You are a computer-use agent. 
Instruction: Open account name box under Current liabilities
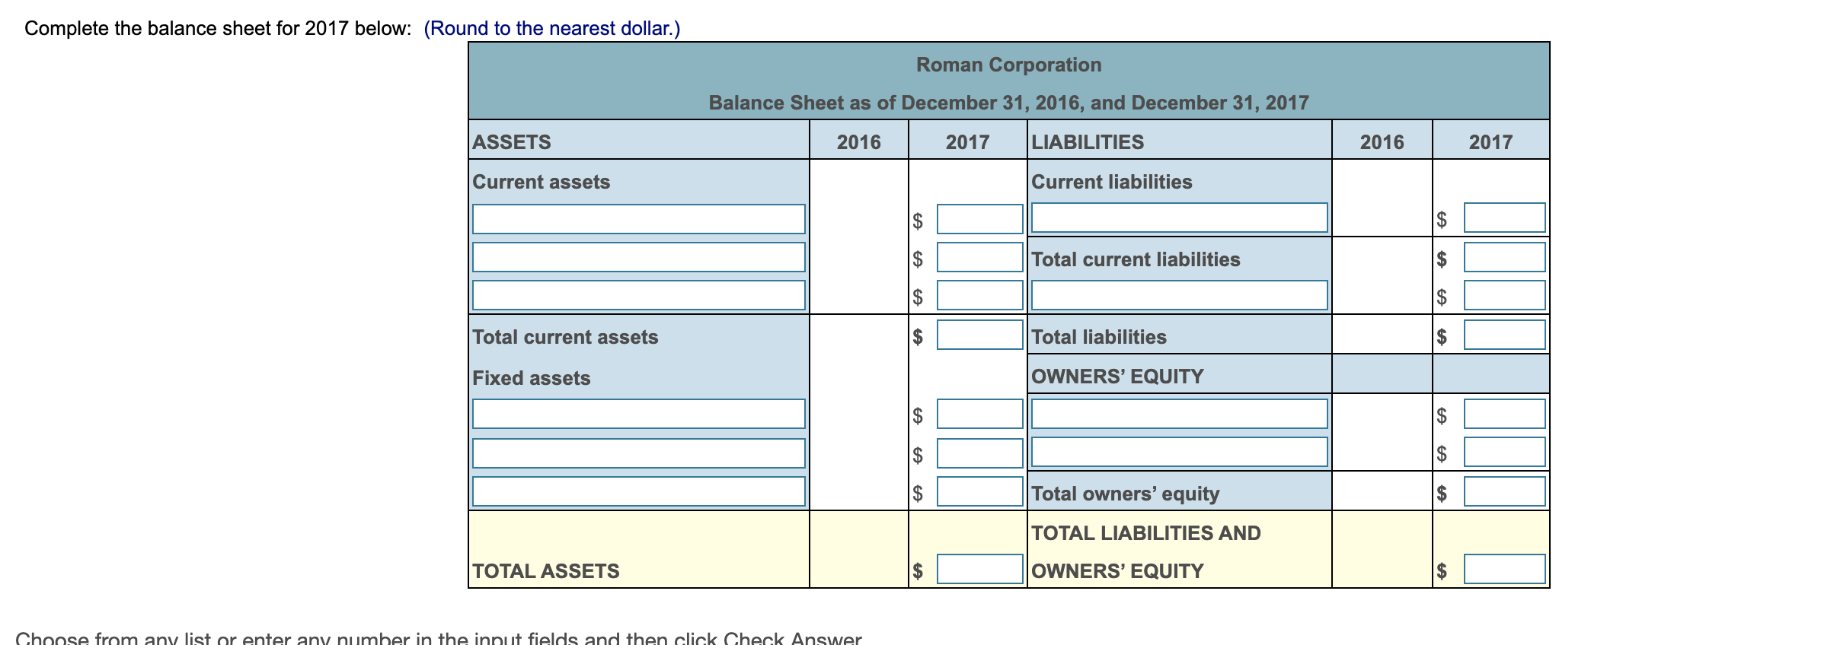click(1179, 218)
